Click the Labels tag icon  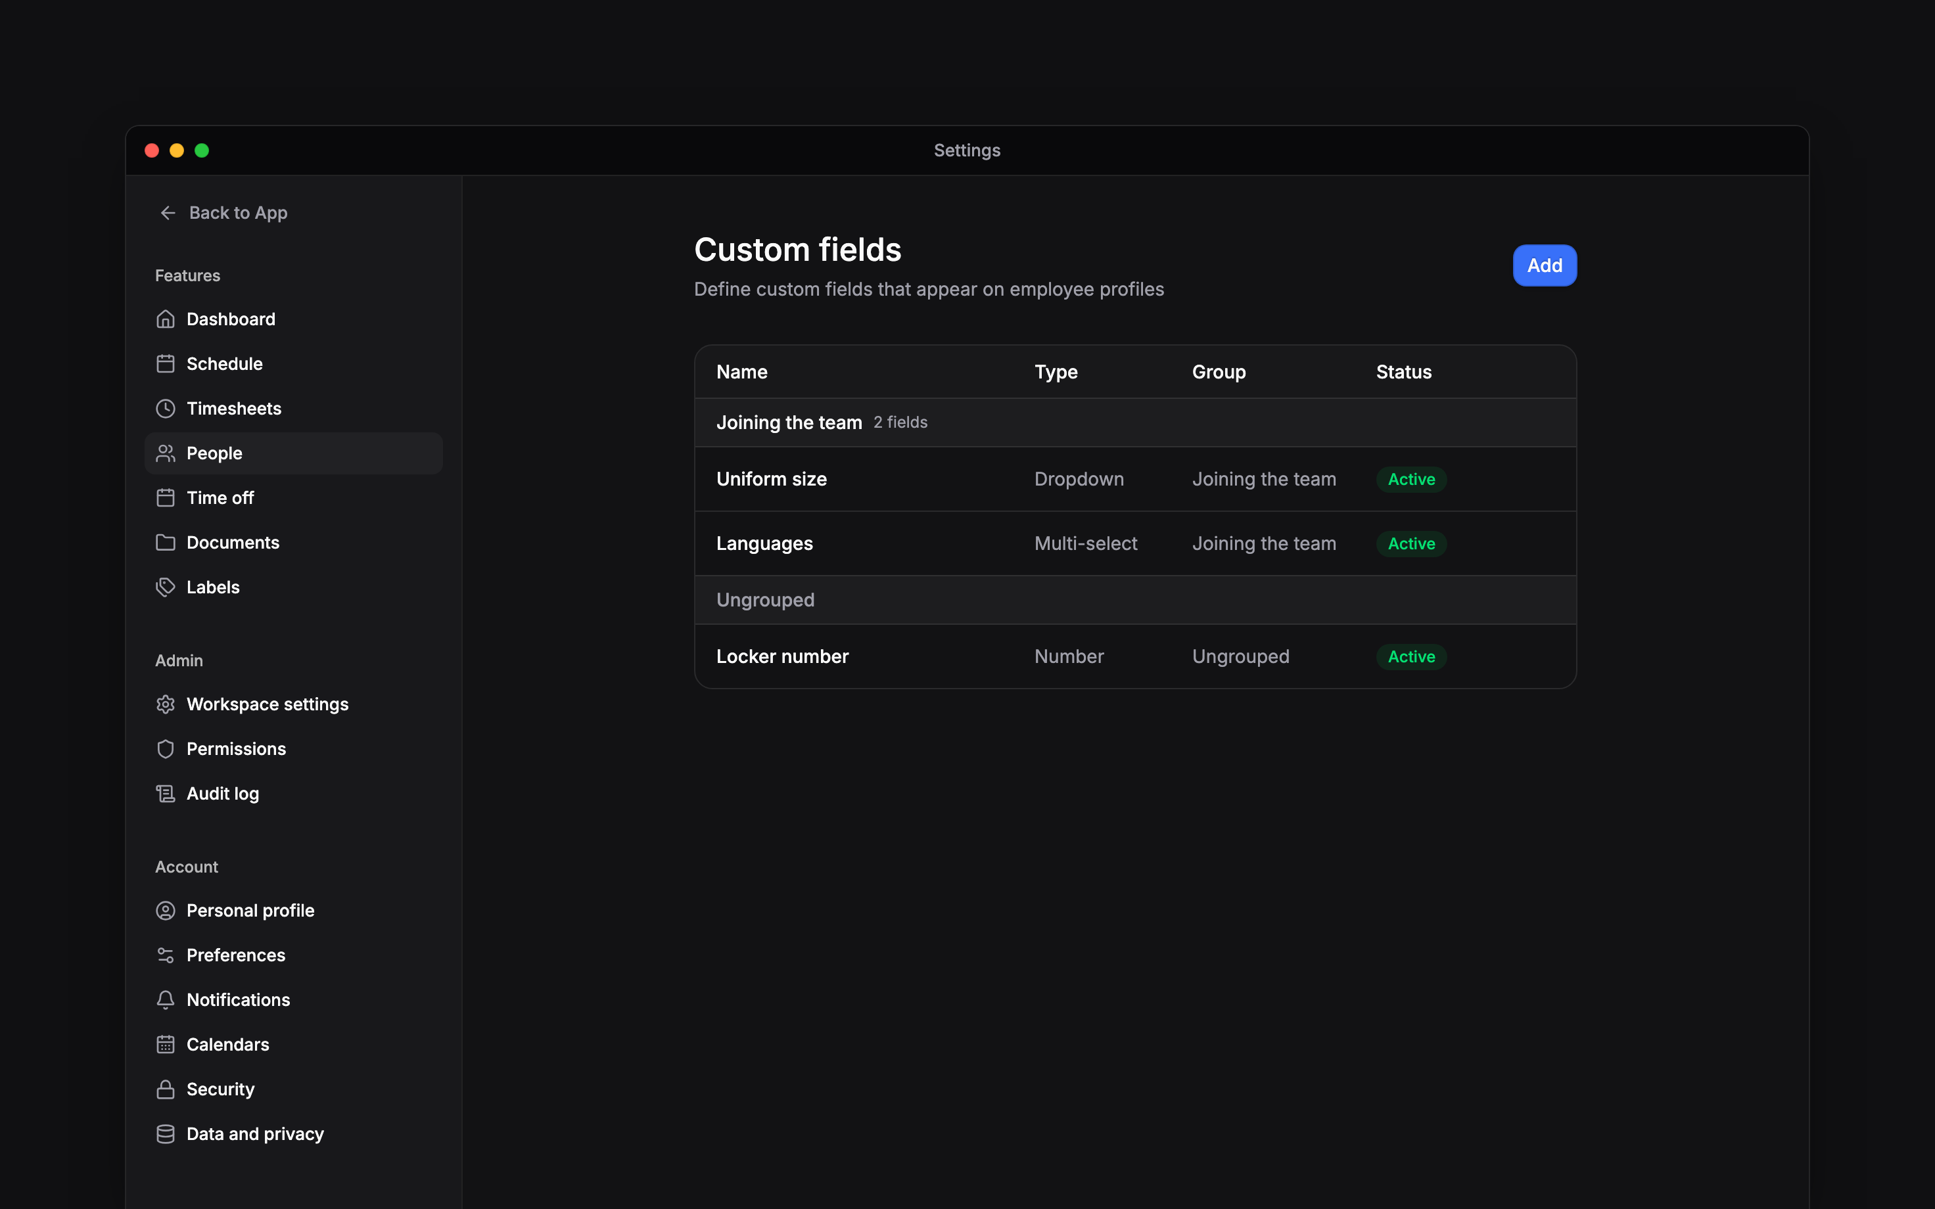click(x=166, y=587)
